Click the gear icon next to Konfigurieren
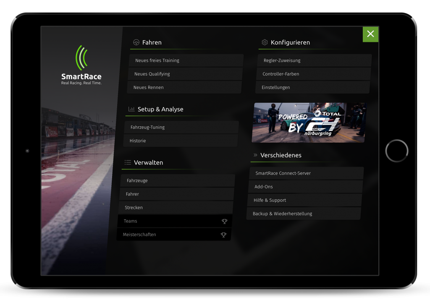The width and height of the screenshot is (430, 305). pos(265,42)
